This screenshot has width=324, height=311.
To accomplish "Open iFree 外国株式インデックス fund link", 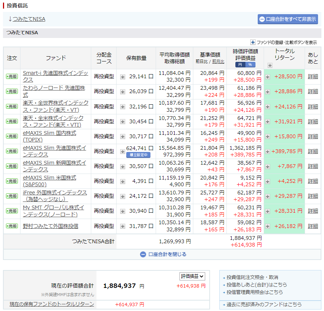I will (x=55, y=196).
